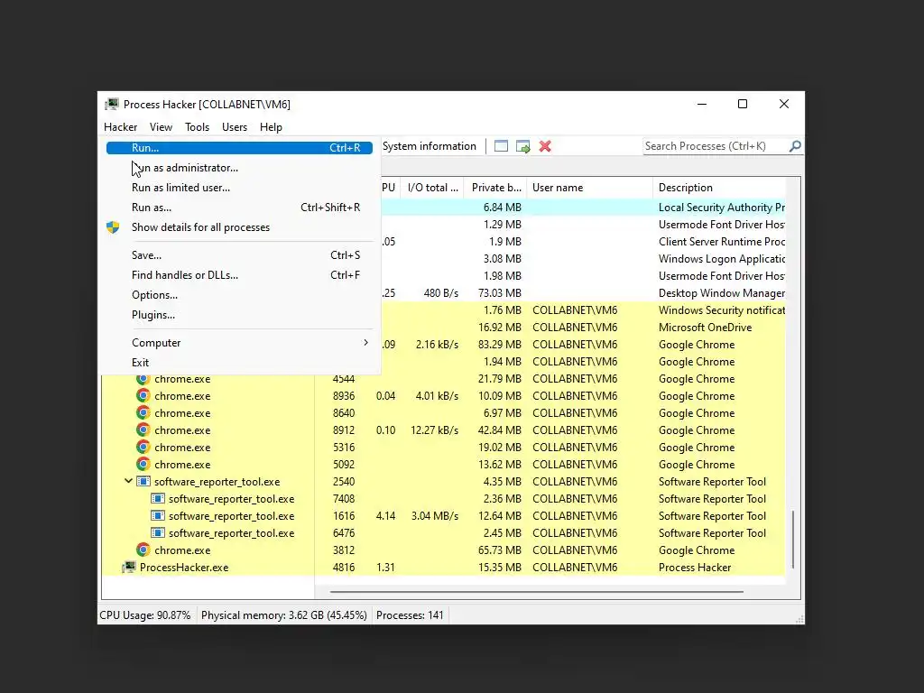Sort by the Private bytes column header

[x=495, y=188]
